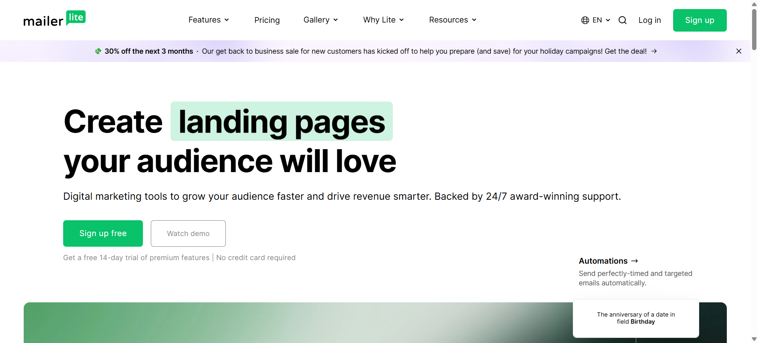Click the scrollbar up arrow

click(x=754, y=4)
